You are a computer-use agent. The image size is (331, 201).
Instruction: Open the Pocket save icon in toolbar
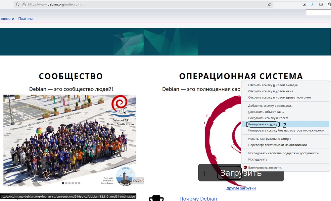(305, 4)
